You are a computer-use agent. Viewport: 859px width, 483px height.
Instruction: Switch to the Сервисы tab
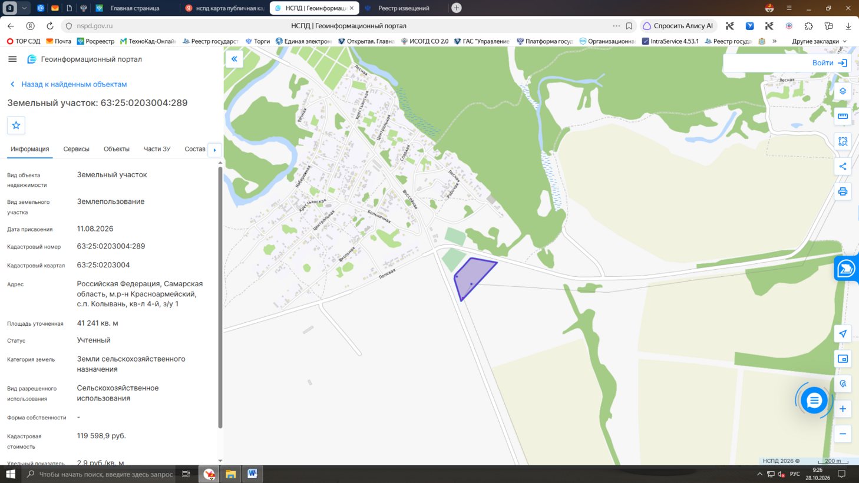[76, 149]
